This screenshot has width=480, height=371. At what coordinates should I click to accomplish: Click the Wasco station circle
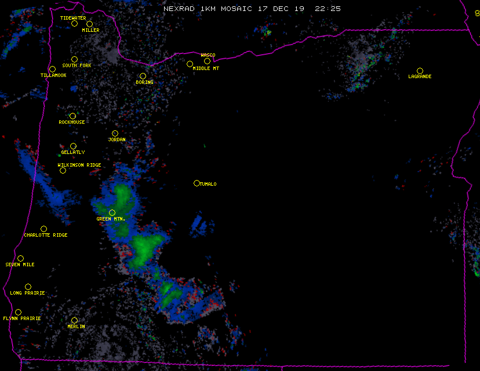(x=207, y=61)
